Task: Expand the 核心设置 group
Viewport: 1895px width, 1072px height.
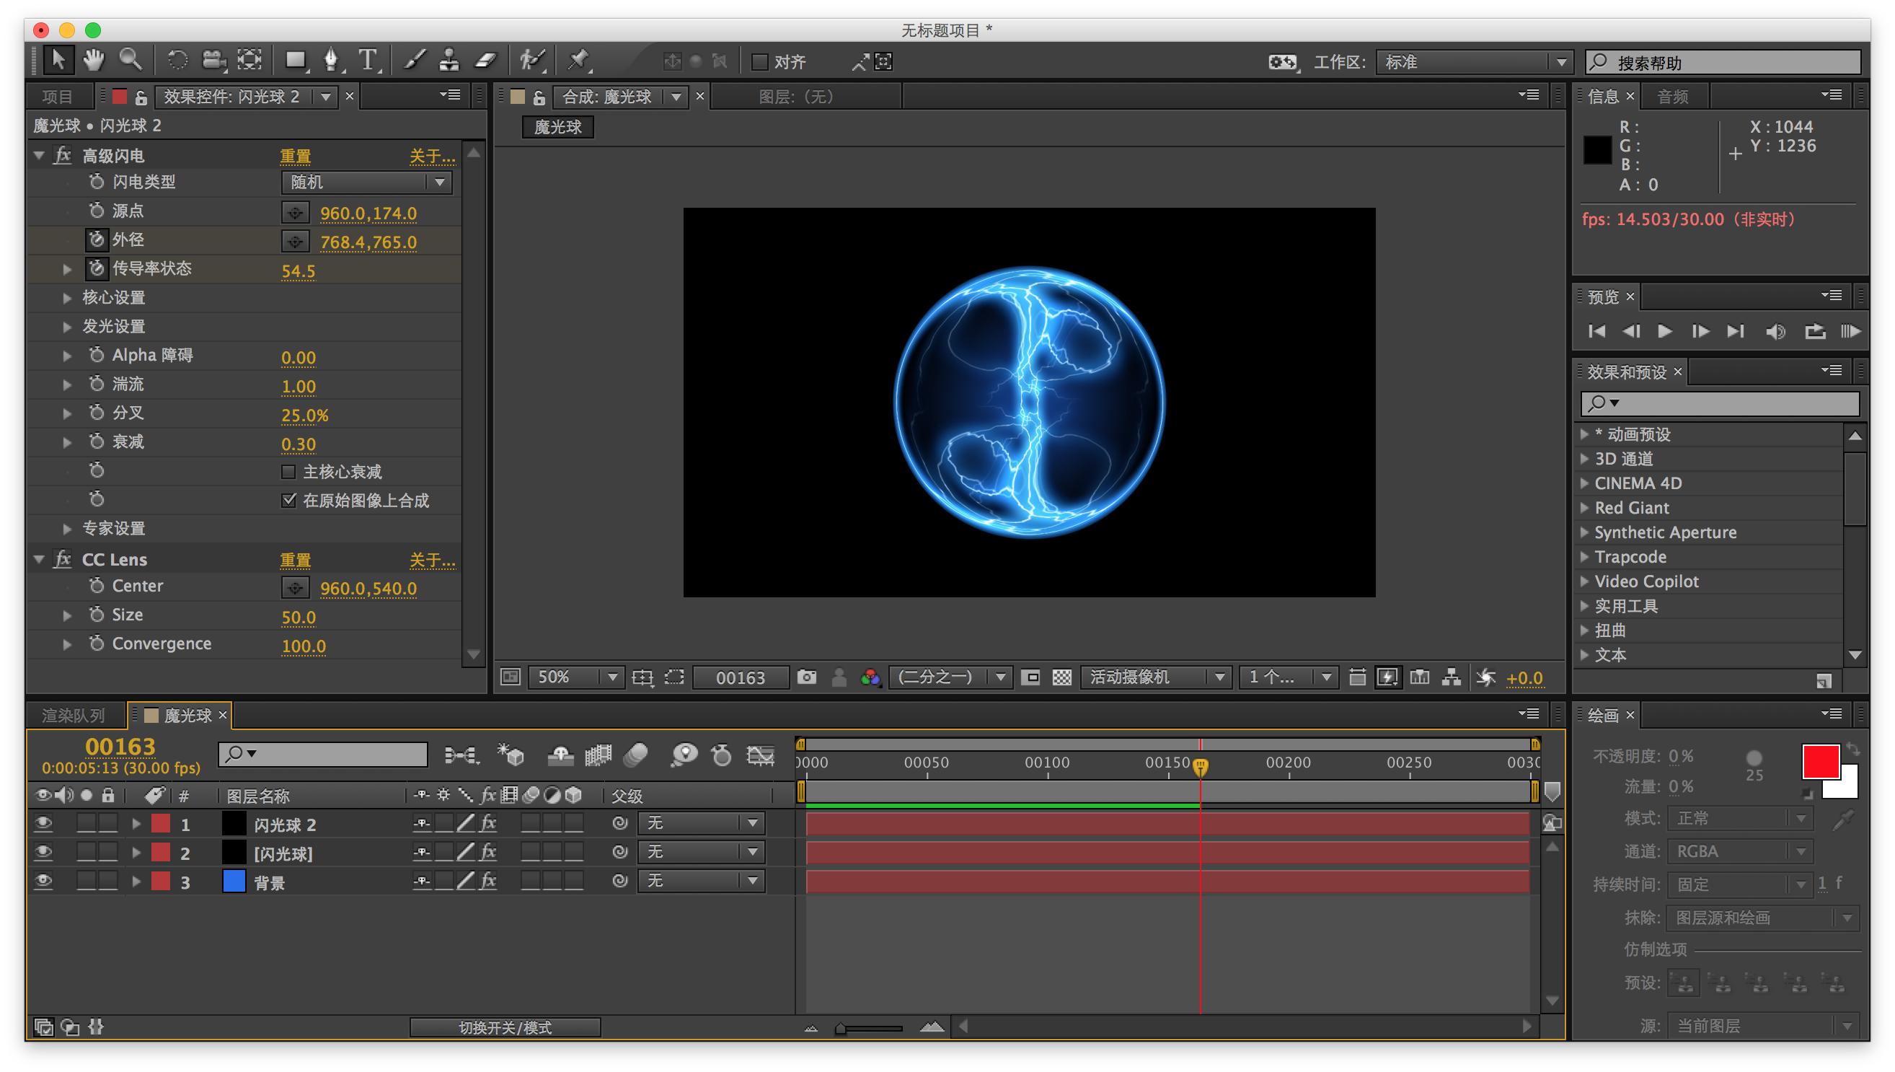Action: tap(67, 298)
